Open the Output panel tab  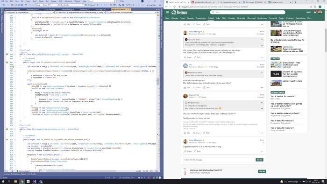tap(23, 174)
